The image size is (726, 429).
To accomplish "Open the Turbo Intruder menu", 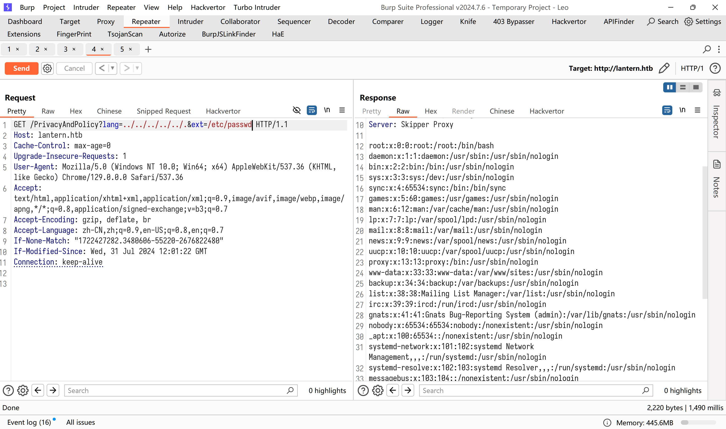I will tap(257, 8).
